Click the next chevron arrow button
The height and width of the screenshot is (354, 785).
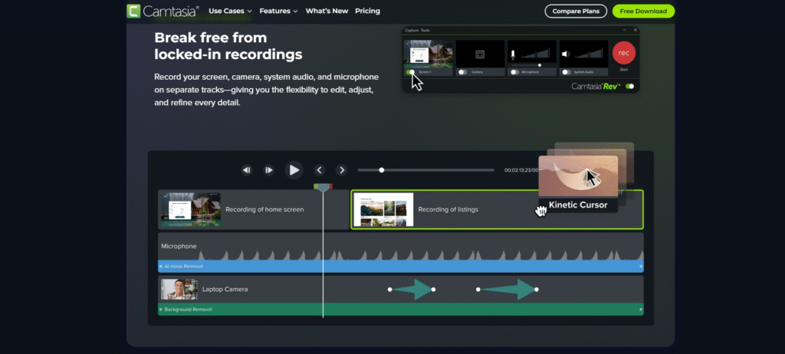342,170
